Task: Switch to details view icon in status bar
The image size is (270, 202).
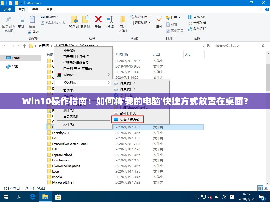Action: tap(260, 188)
